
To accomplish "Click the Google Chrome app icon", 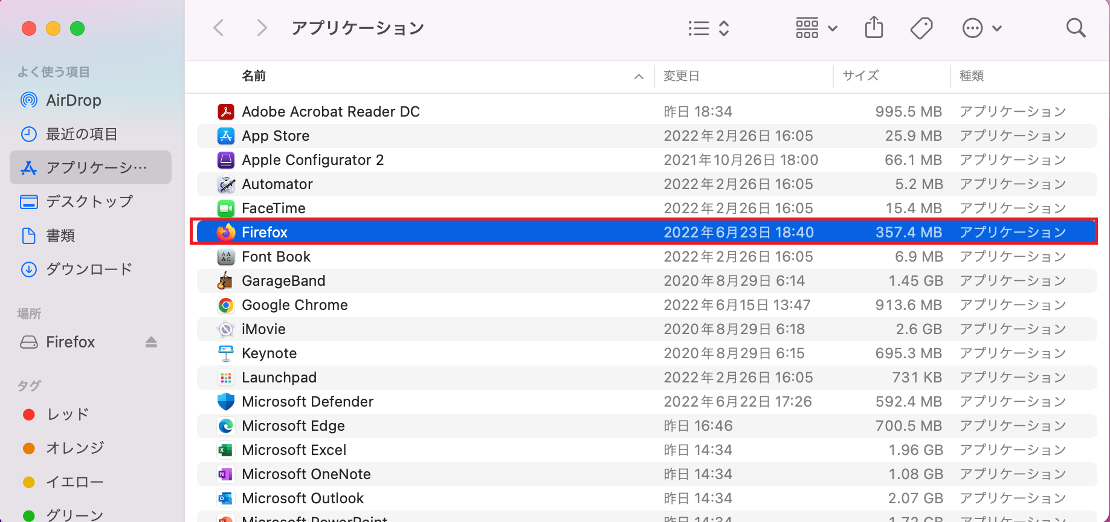I will [x=226, y=305].
